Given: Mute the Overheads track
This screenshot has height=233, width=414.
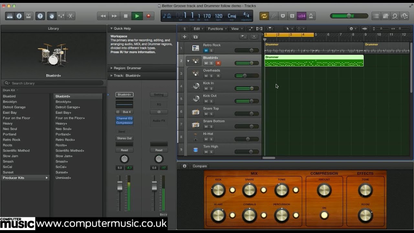Looking at the screenshot, I should tap(206, 76).
